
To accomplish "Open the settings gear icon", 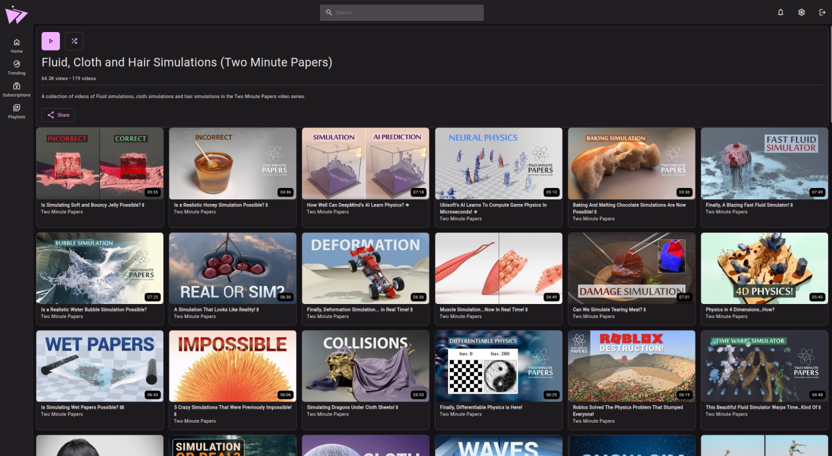I will point(801,12).
